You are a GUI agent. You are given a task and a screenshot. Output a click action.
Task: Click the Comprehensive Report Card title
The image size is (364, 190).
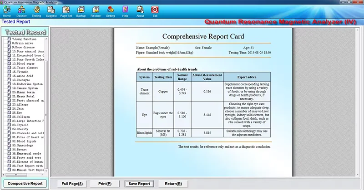point(203,36)
